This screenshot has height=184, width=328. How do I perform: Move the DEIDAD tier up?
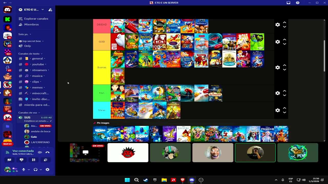[284, 23]
